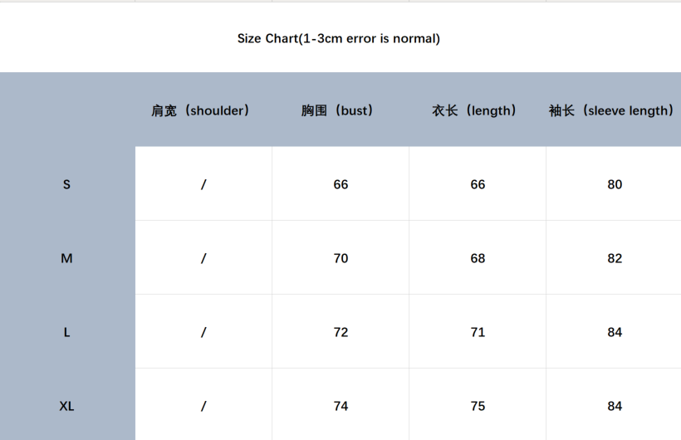Select the M size row label
The width and height of the screenshot is (681, 440).
[x=66, y=258]
